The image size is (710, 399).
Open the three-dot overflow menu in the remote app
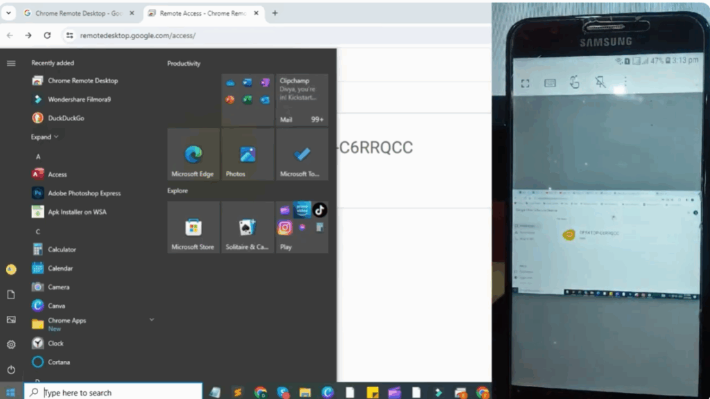click(x=625, y=81)
